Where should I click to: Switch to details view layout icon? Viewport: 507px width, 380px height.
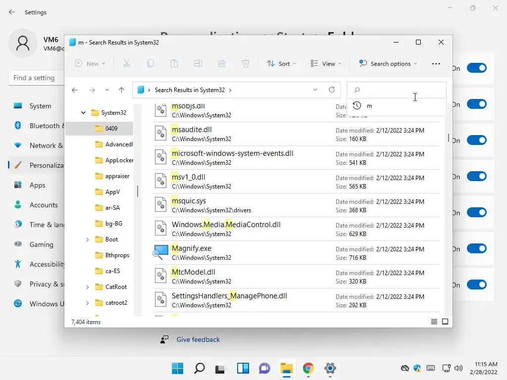pos(434,322)
